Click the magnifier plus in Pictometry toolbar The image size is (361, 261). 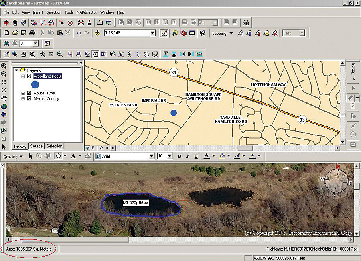(43, 54)
